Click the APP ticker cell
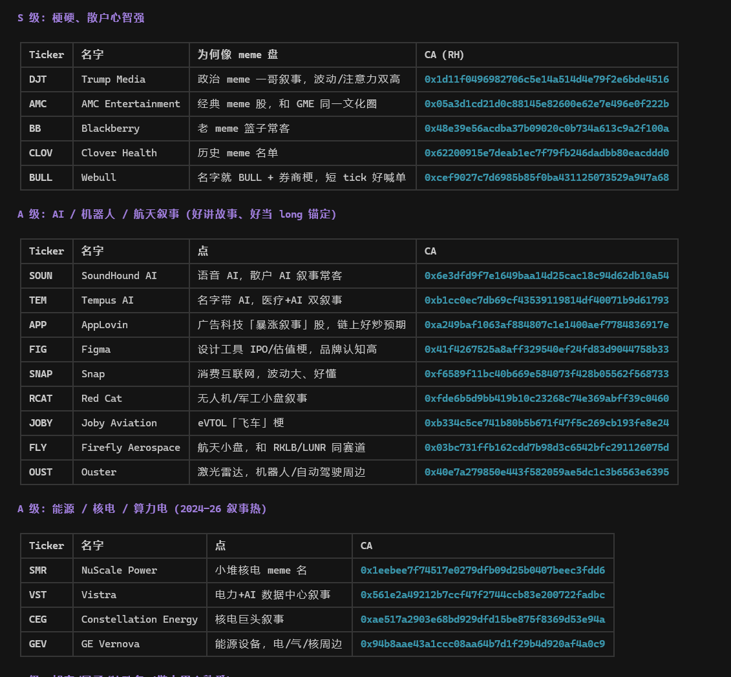This screenshot has height=677, width=731. point(47,325)
